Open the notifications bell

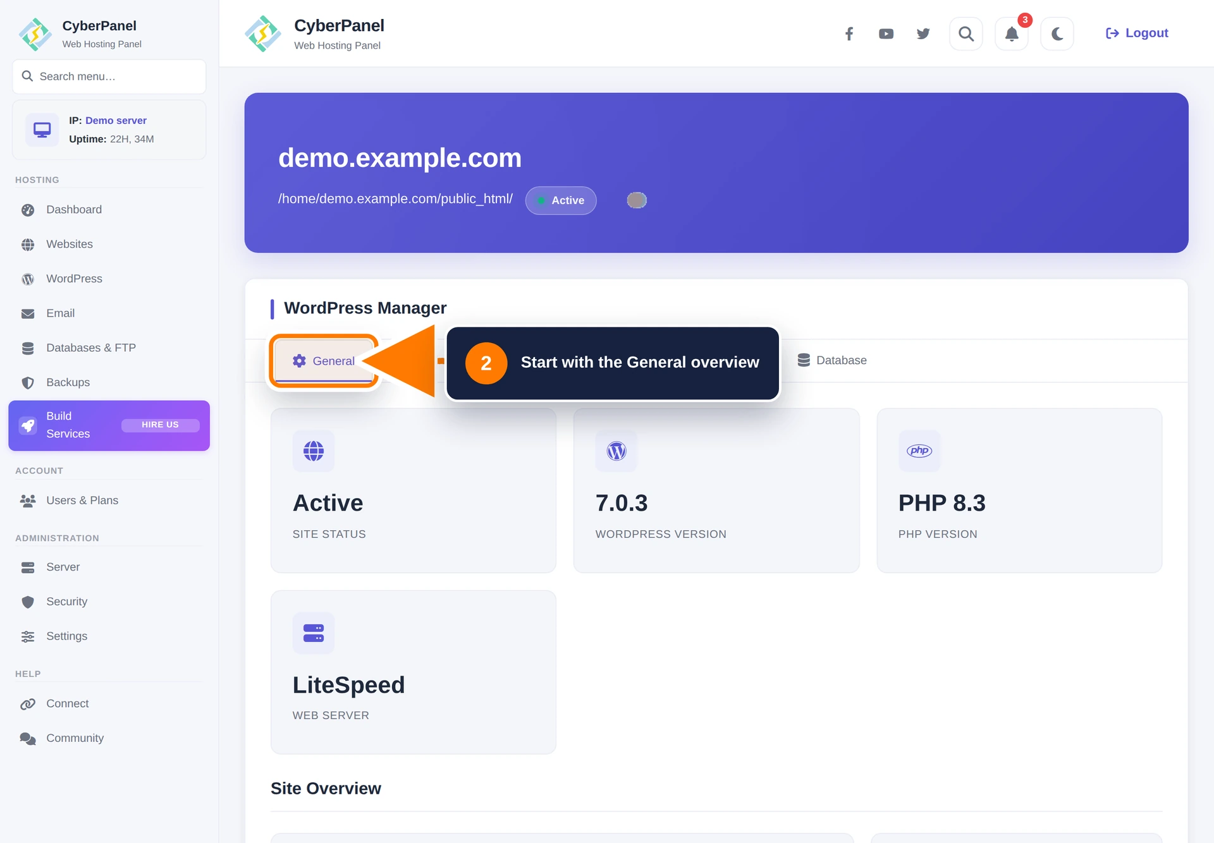coord(1012,33)
